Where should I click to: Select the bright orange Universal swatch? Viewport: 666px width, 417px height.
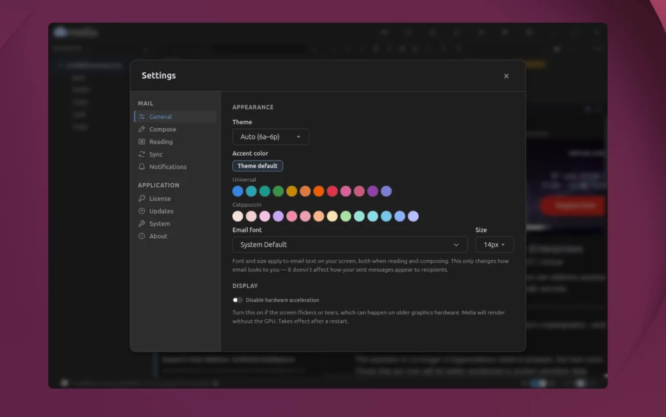click(x=319, y=192)
